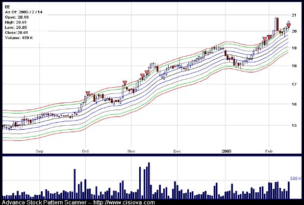Click the 'Close:20.61' value
304x205 pixels.
pos(17,33)
